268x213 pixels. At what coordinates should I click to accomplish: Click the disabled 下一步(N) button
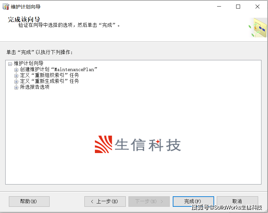(149, 202)
